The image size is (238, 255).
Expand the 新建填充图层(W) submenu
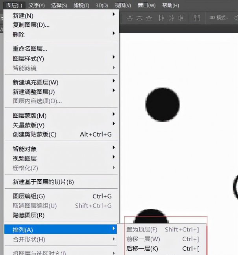click(61, 82)
